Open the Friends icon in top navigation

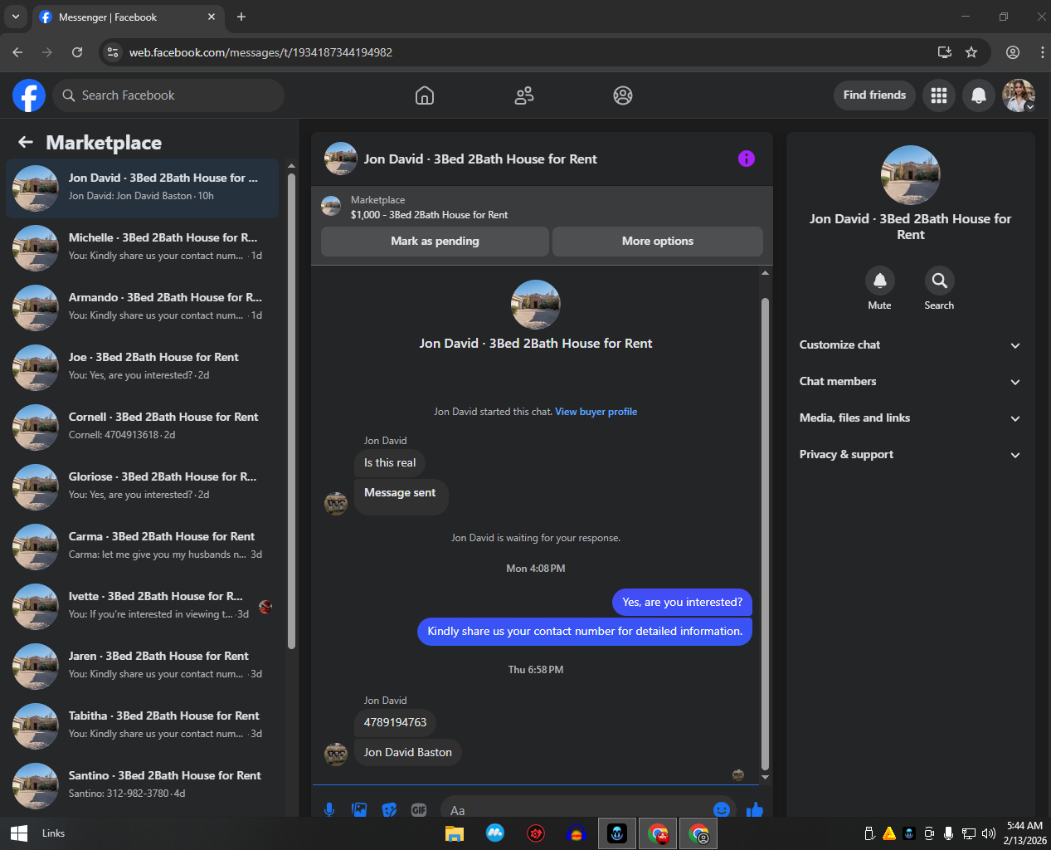click(x=524, y=95)
